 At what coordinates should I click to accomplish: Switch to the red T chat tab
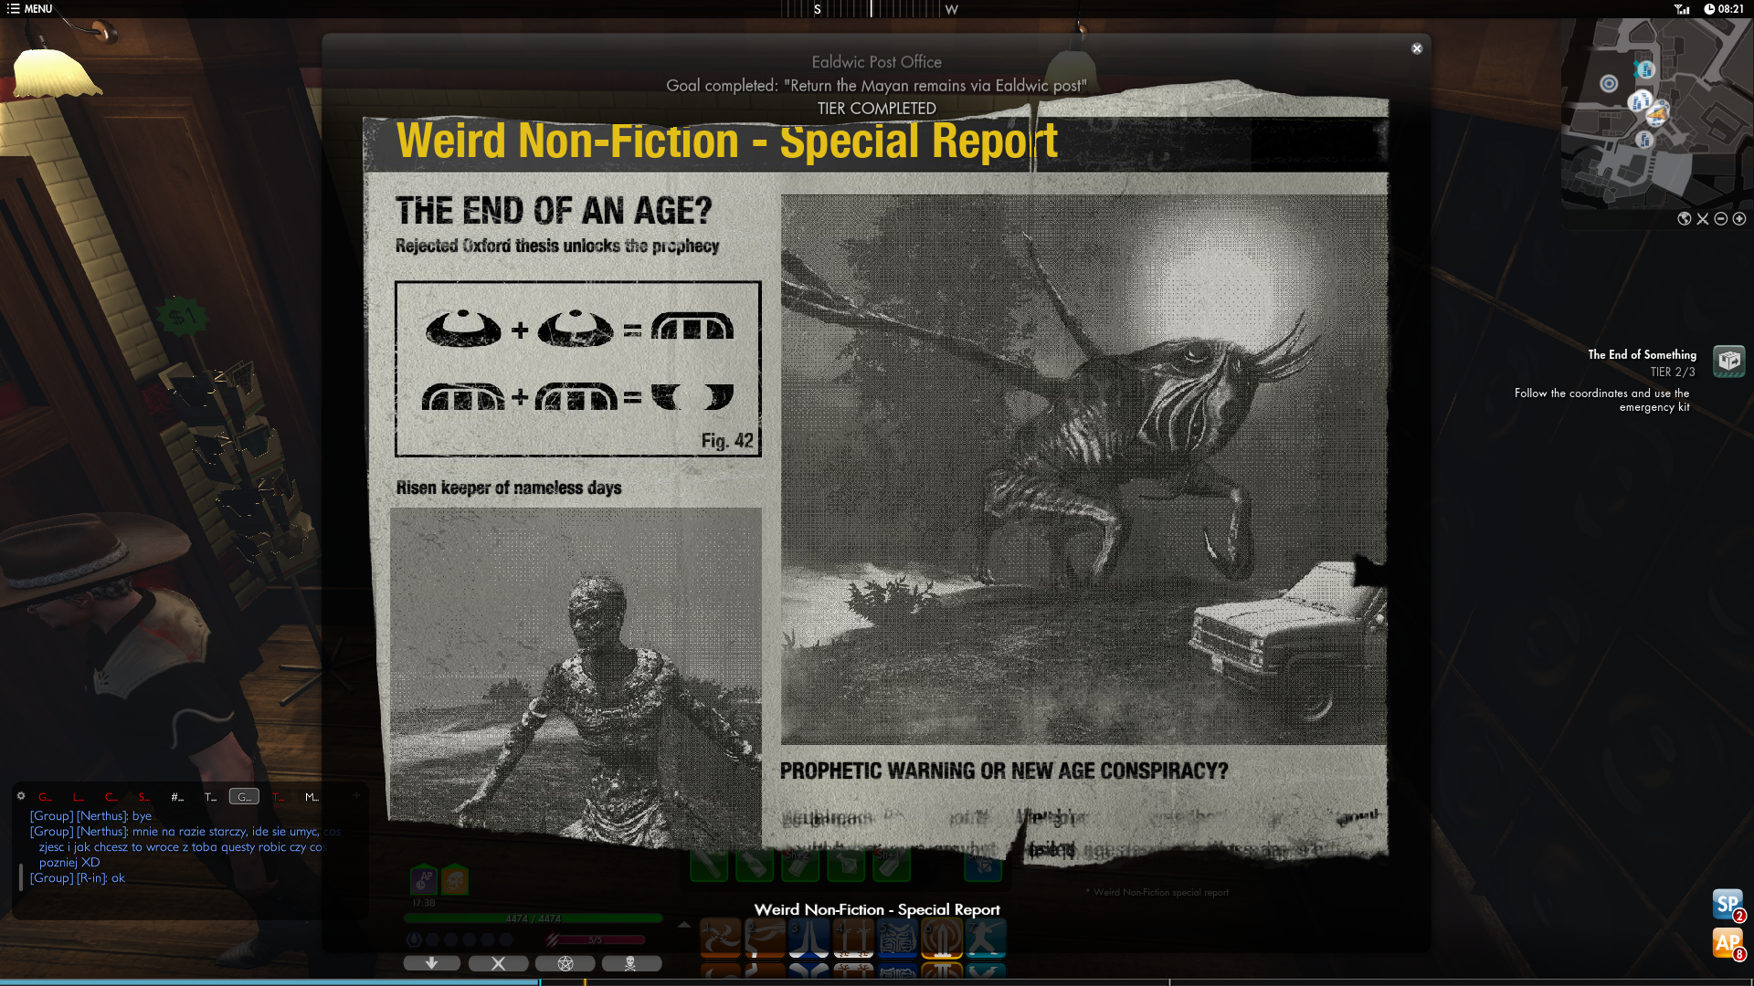(x=279, y=797)
